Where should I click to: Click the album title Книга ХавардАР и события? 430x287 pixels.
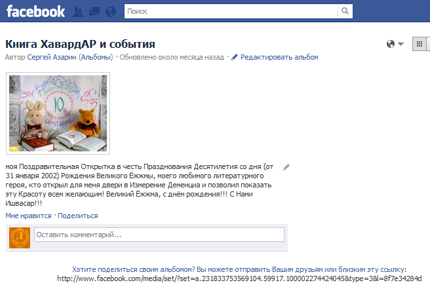tap(80, 44)
